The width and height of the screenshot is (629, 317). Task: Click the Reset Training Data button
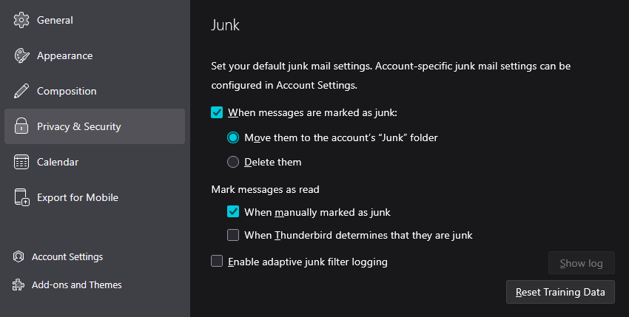tap(560, 292)
